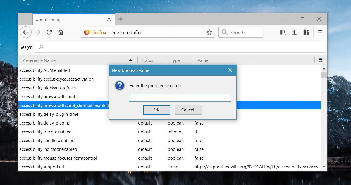
Task: Open the customize grid icon in toolbar
Action: (306, 32)
